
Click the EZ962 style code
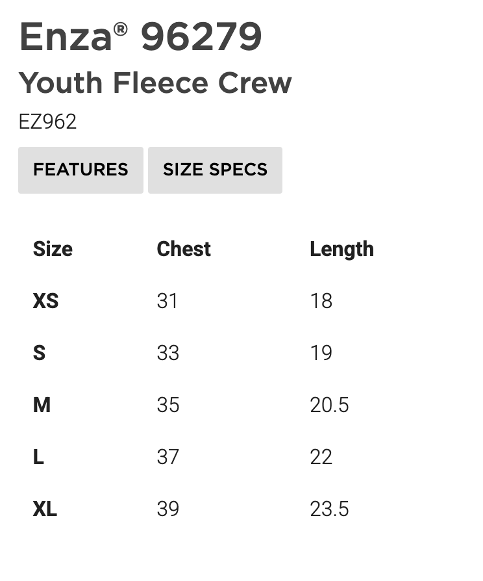(x=48, y=122)
